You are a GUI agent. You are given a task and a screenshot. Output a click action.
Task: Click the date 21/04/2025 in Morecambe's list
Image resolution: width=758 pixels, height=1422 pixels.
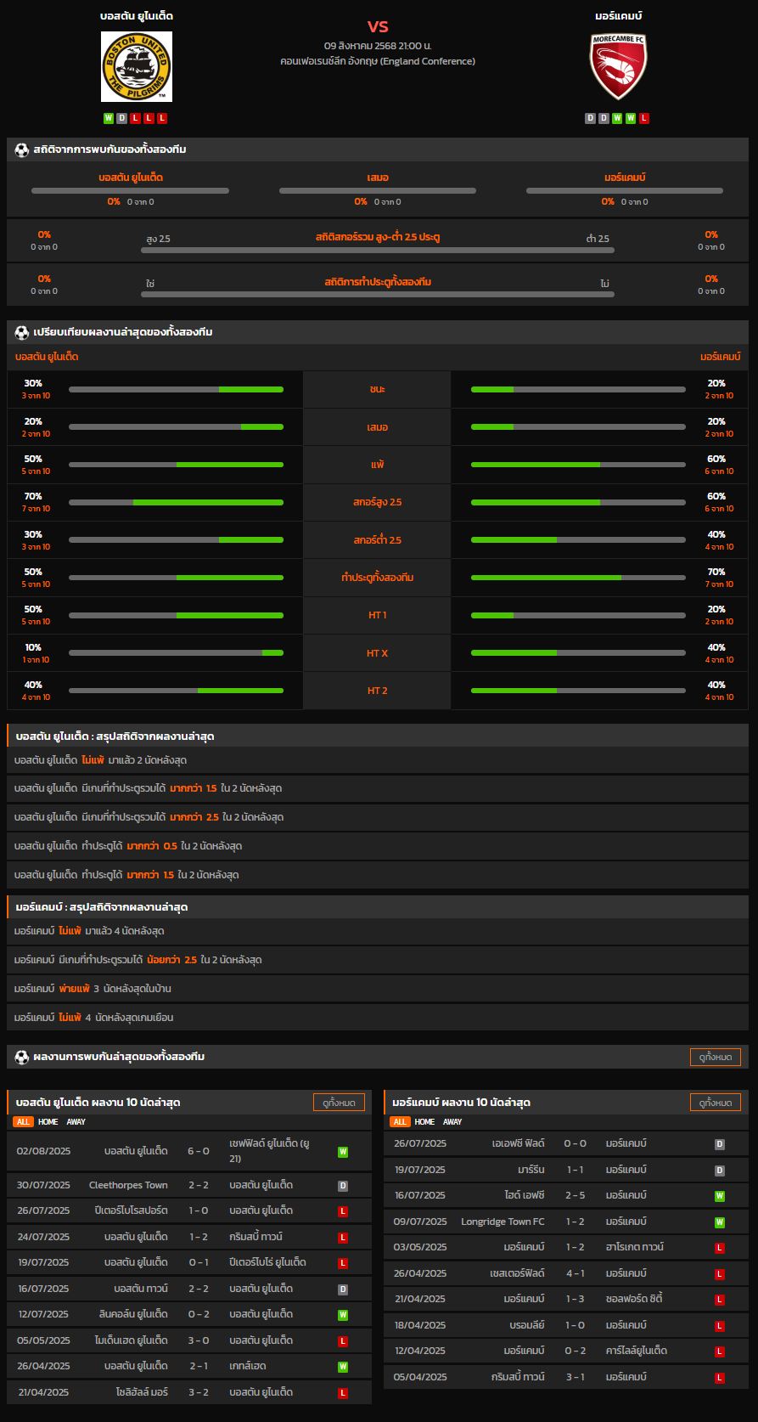pos(419,1300)
